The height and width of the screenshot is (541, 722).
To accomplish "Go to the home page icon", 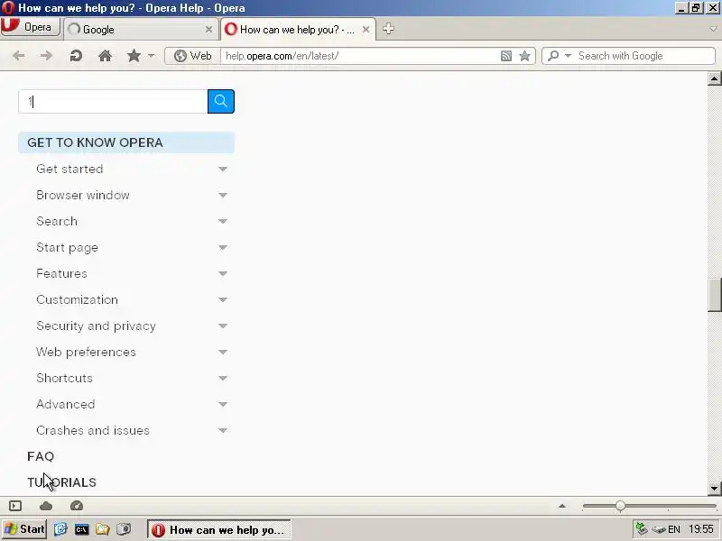I will (x=105, y=56).
